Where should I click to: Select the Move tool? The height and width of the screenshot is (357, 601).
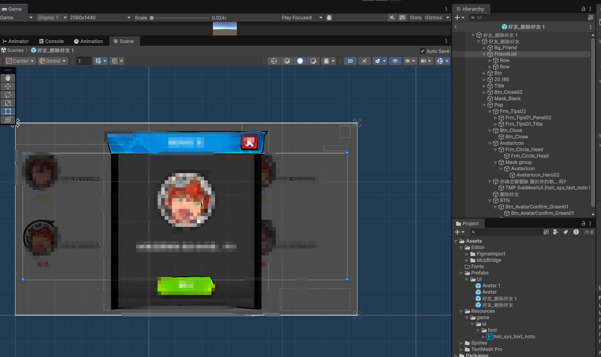pos(8,86)
